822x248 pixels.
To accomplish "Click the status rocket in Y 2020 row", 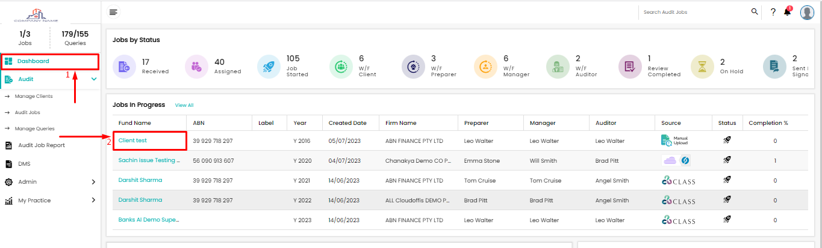I will 727,160.
